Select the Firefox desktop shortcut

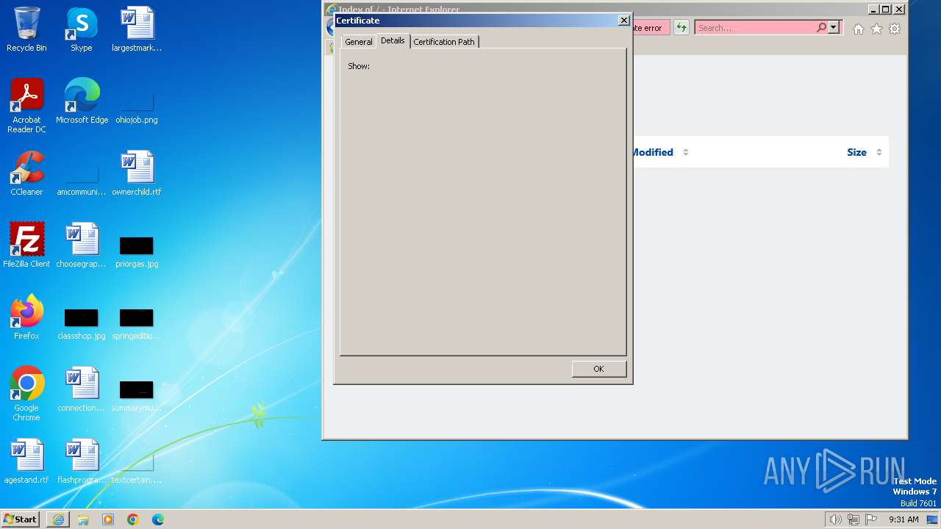point(26,317)
